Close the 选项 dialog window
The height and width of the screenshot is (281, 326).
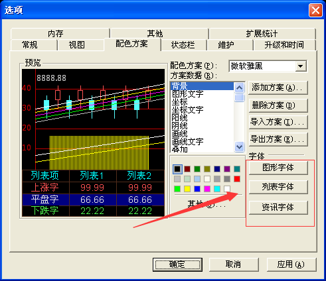point(315,11)
